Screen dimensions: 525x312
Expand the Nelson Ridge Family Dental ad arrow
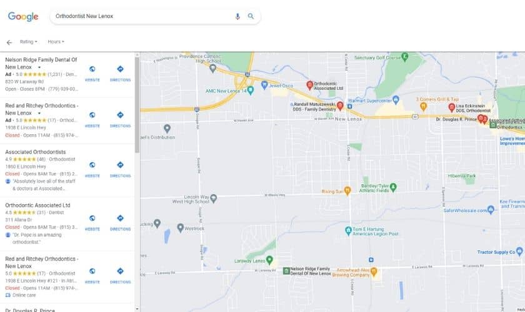click(39, 67)
